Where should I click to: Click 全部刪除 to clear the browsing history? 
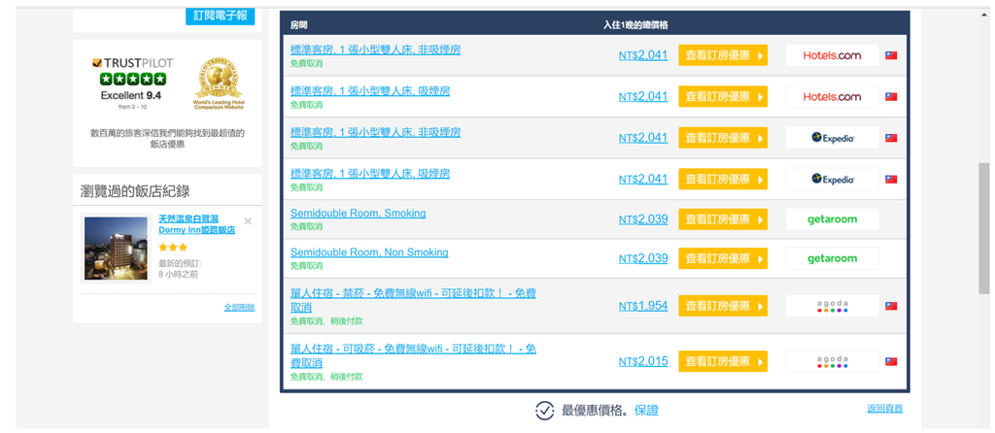click(239, 308)
